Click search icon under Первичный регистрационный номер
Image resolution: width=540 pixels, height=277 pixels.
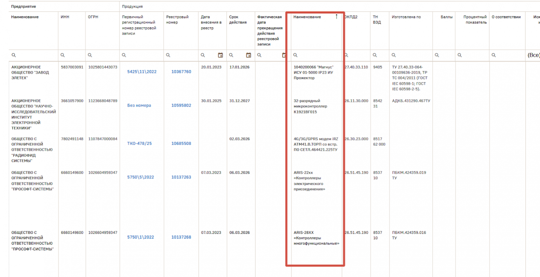(124, 55)
